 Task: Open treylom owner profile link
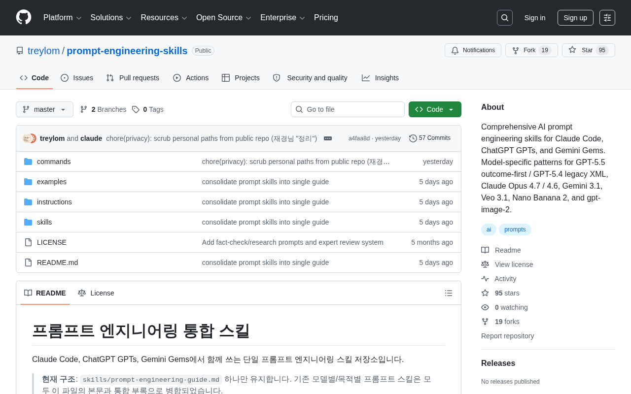coord(44,51)
